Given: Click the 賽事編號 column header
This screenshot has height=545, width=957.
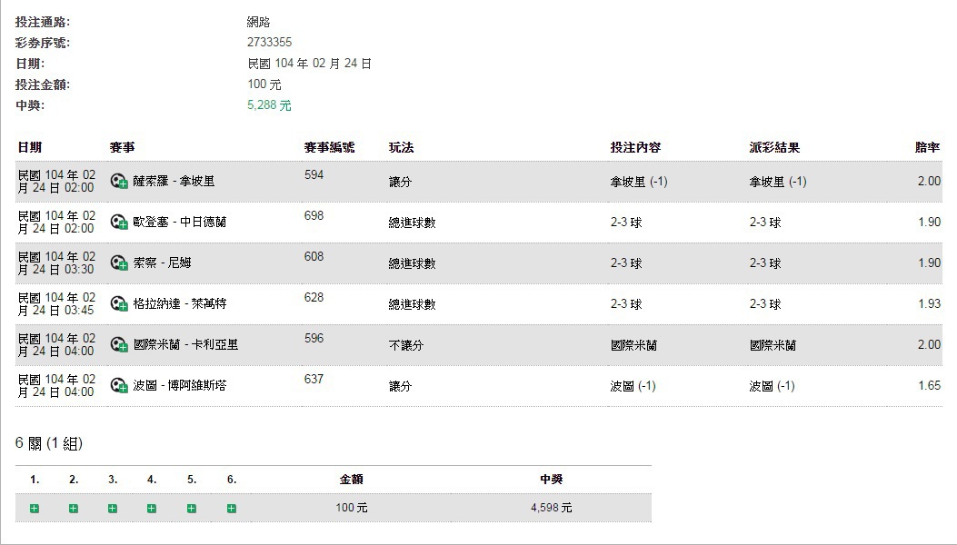Looking at the screenshot, I should coord(329,147).
